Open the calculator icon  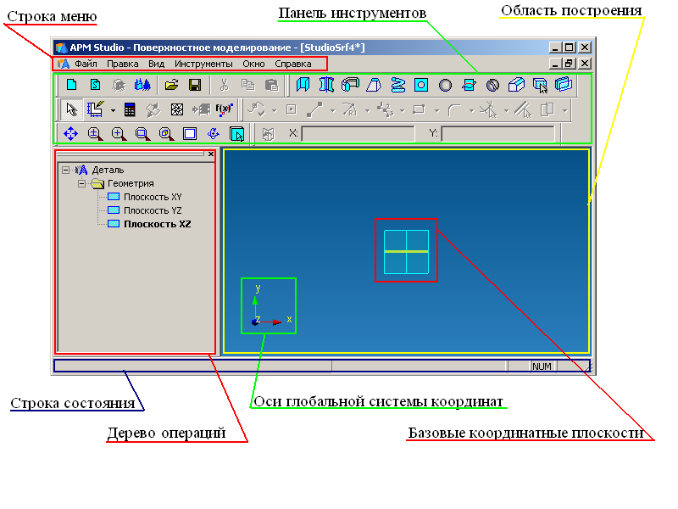130,110
